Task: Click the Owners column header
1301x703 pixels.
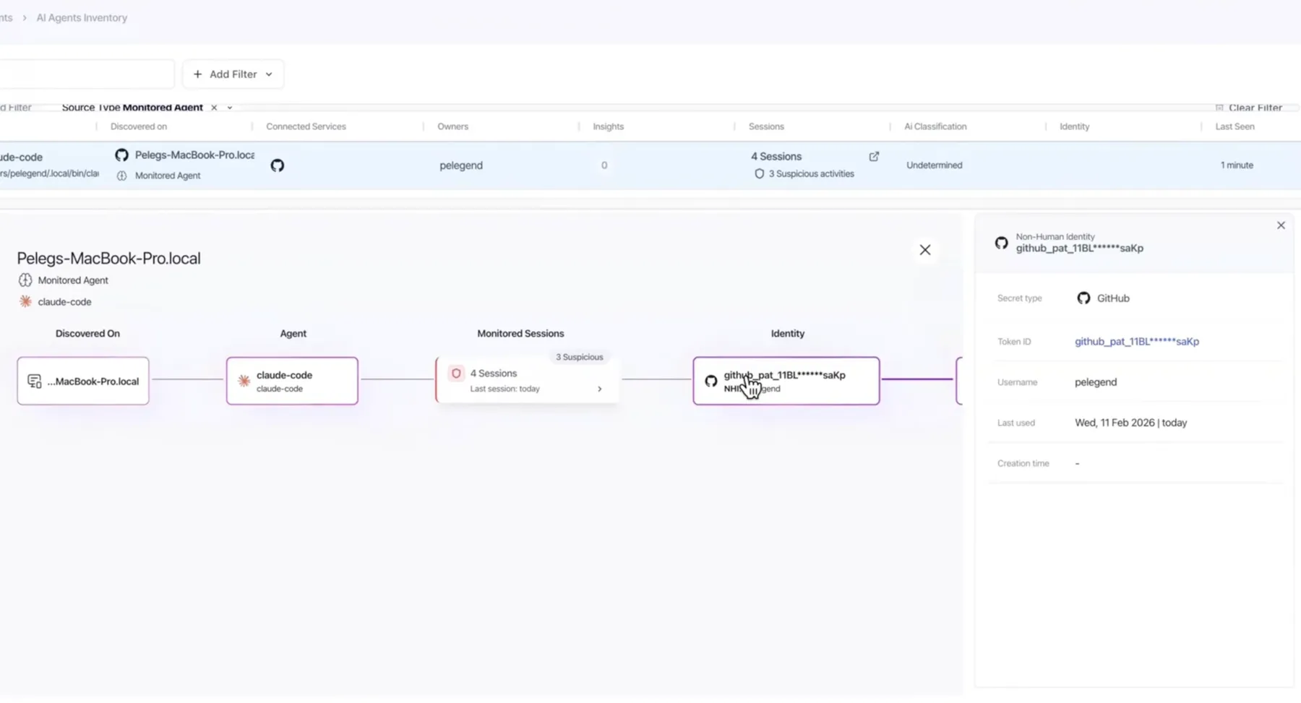Action: (452, 126)
